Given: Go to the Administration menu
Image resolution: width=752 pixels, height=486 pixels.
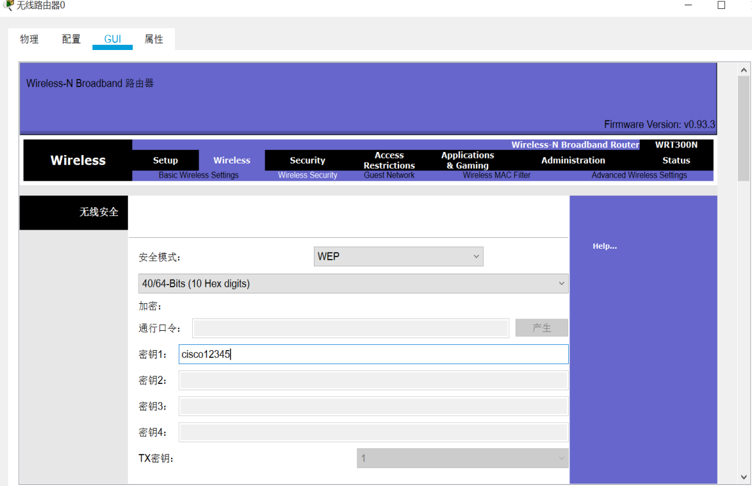Looking at the screenshot, I should point(573,160).
